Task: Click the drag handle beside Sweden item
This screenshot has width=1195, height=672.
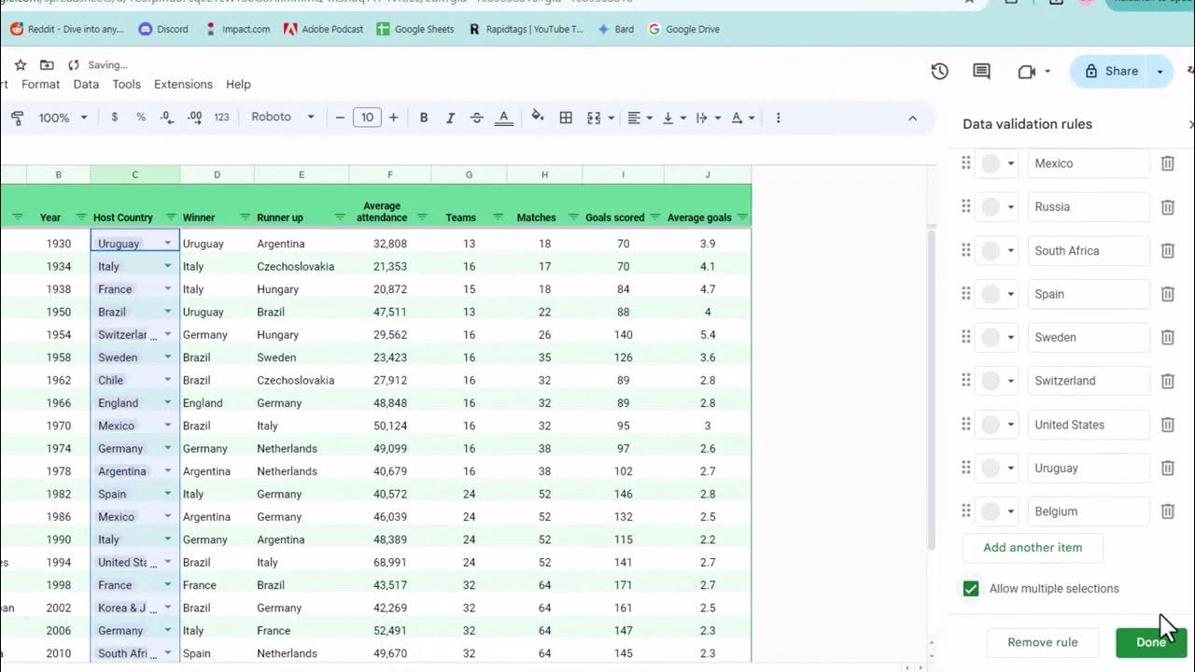Action: tap(966, 337)
